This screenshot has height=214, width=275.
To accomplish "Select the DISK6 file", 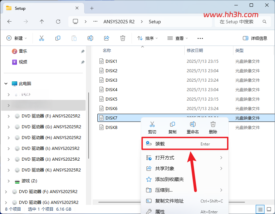I will tap(111, 108).
